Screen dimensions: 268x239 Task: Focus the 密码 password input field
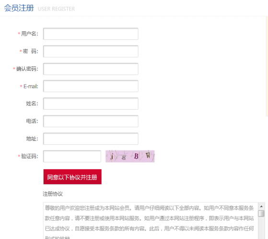point(91,51)
